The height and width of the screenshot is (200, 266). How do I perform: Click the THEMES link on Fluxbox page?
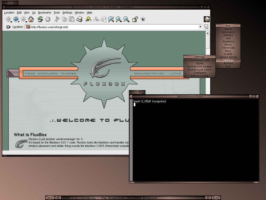[x=68, y=73]
